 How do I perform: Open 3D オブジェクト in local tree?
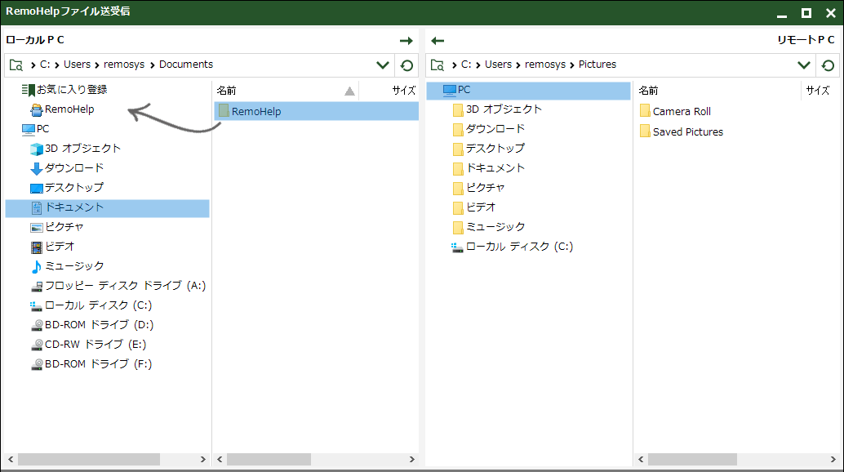75,149
